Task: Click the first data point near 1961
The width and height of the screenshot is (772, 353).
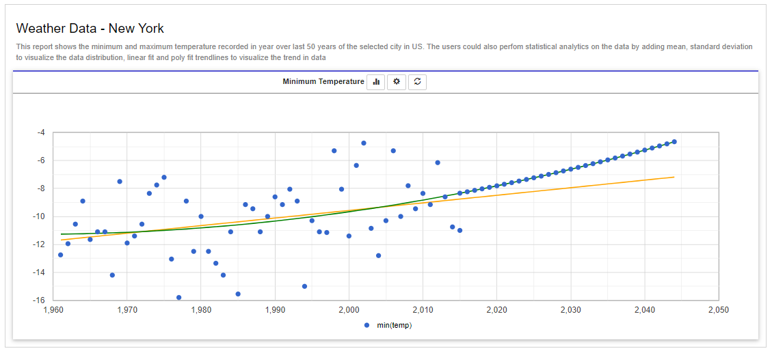Action: pos(60,255)
